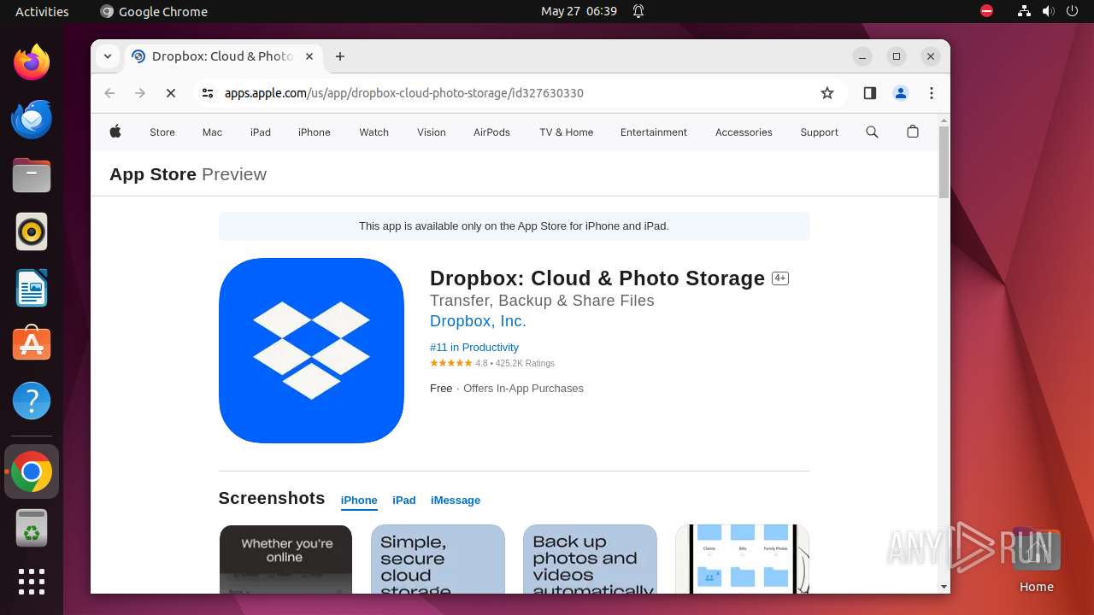1094x615 pixels.
Task: Go back to the previous page
Action: pos(109,93)
